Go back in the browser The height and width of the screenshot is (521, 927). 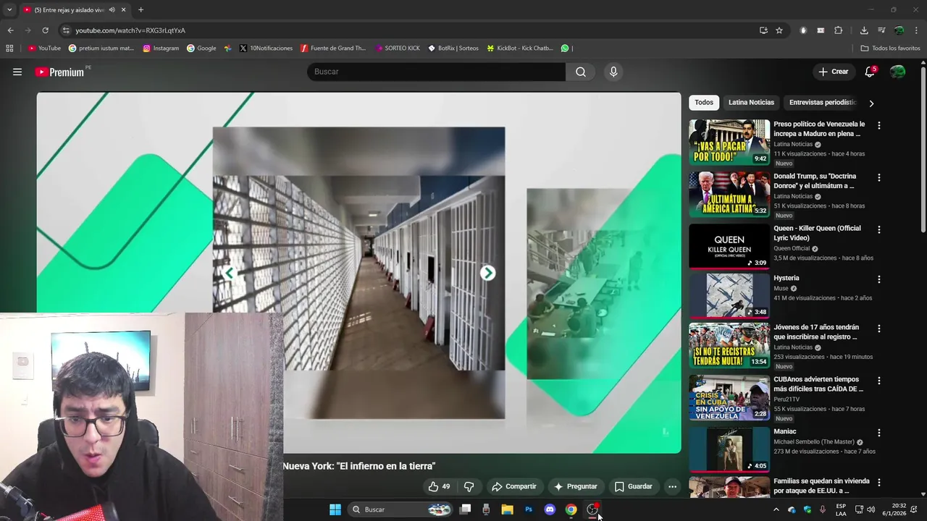tap(10, 30)
